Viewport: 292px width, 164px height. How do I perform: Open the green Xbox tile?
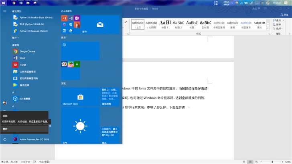[x=77, y=64]
